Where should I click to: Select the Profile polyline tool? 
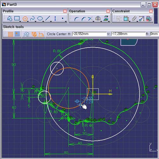tap(10, 18)
